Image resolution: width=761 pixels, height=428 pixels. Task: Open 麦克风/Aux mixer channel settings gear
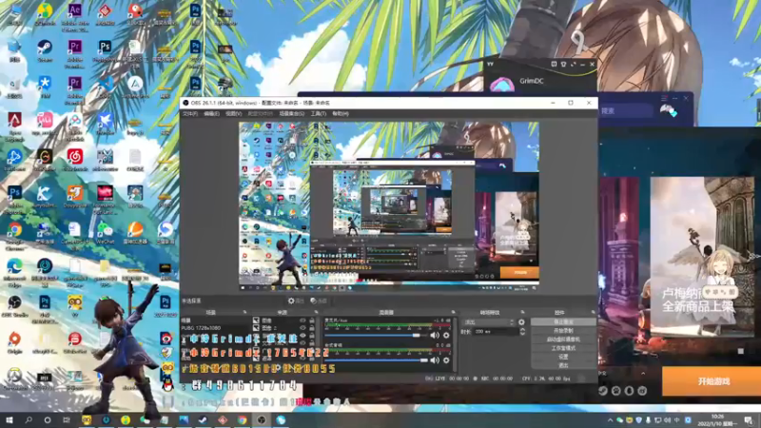446,336
